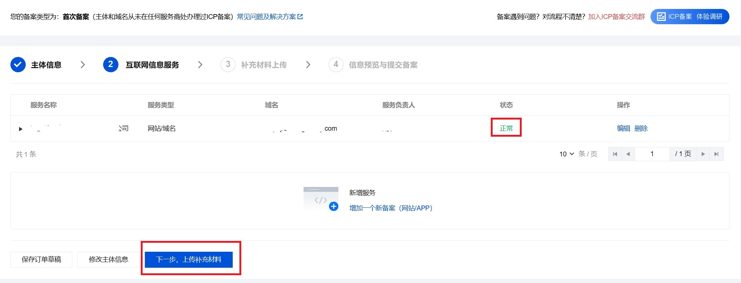This screenshot has height=283, width=741.
Task: Click the 域名 column header
Action: point(271,105)
